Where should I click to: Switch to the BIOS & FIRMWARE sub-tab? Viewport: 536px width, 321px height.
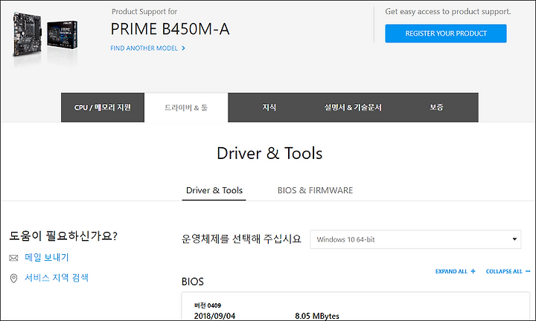coord(315,190)
